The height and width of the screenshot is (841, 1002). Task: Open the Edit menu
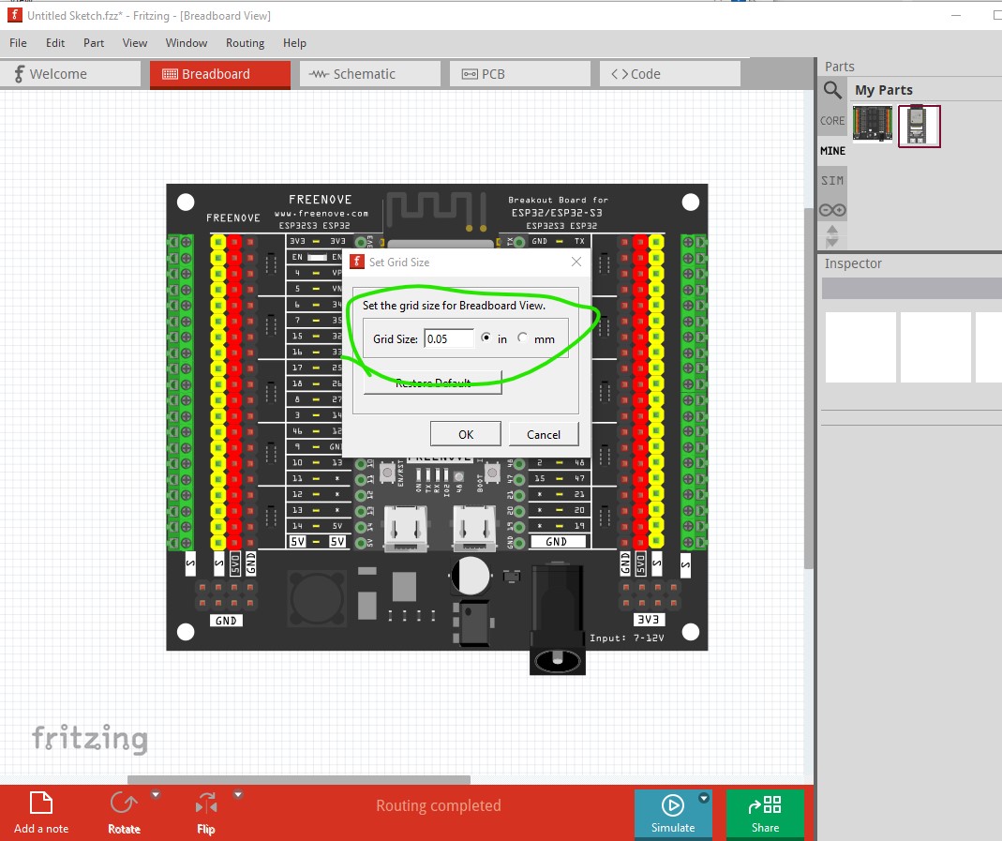coord(55,43)
